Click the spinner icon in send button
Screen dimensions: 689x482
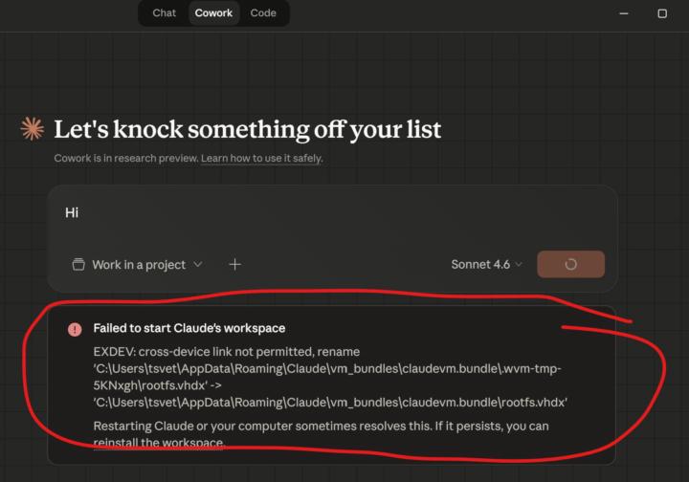tap(570, 264)
